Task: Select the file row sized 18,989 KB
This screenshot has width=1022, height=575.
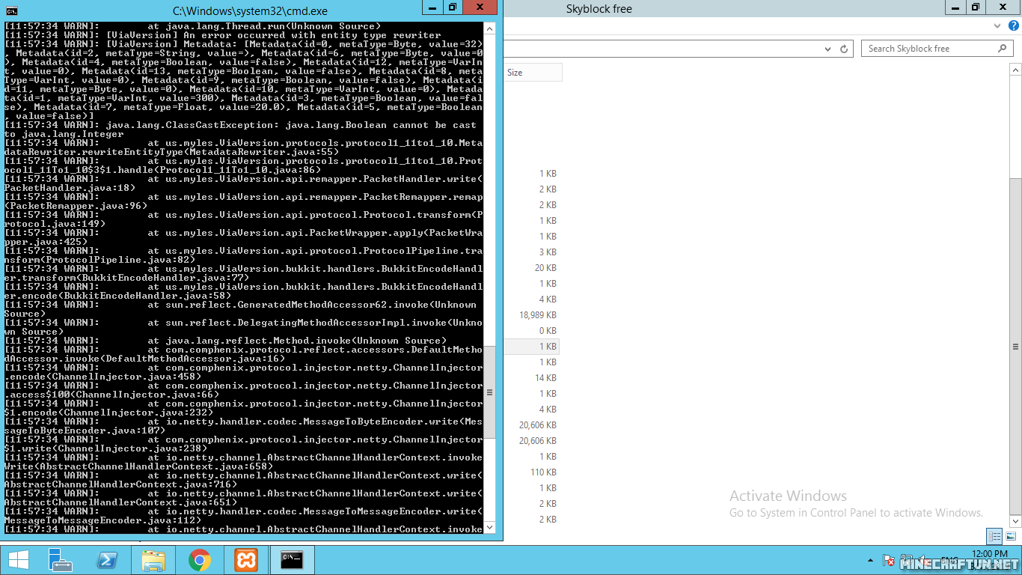Action: 531,315
